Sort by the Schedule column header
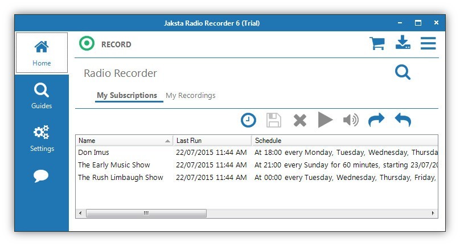This screenshot has width=460, height=246. click(345, 141)
